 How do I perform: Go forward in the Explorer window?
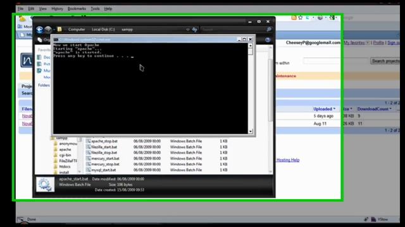(48, 30)
